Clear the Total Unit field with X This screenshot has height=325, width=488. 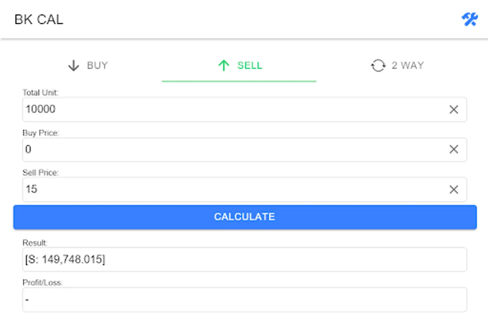point(454,109)
